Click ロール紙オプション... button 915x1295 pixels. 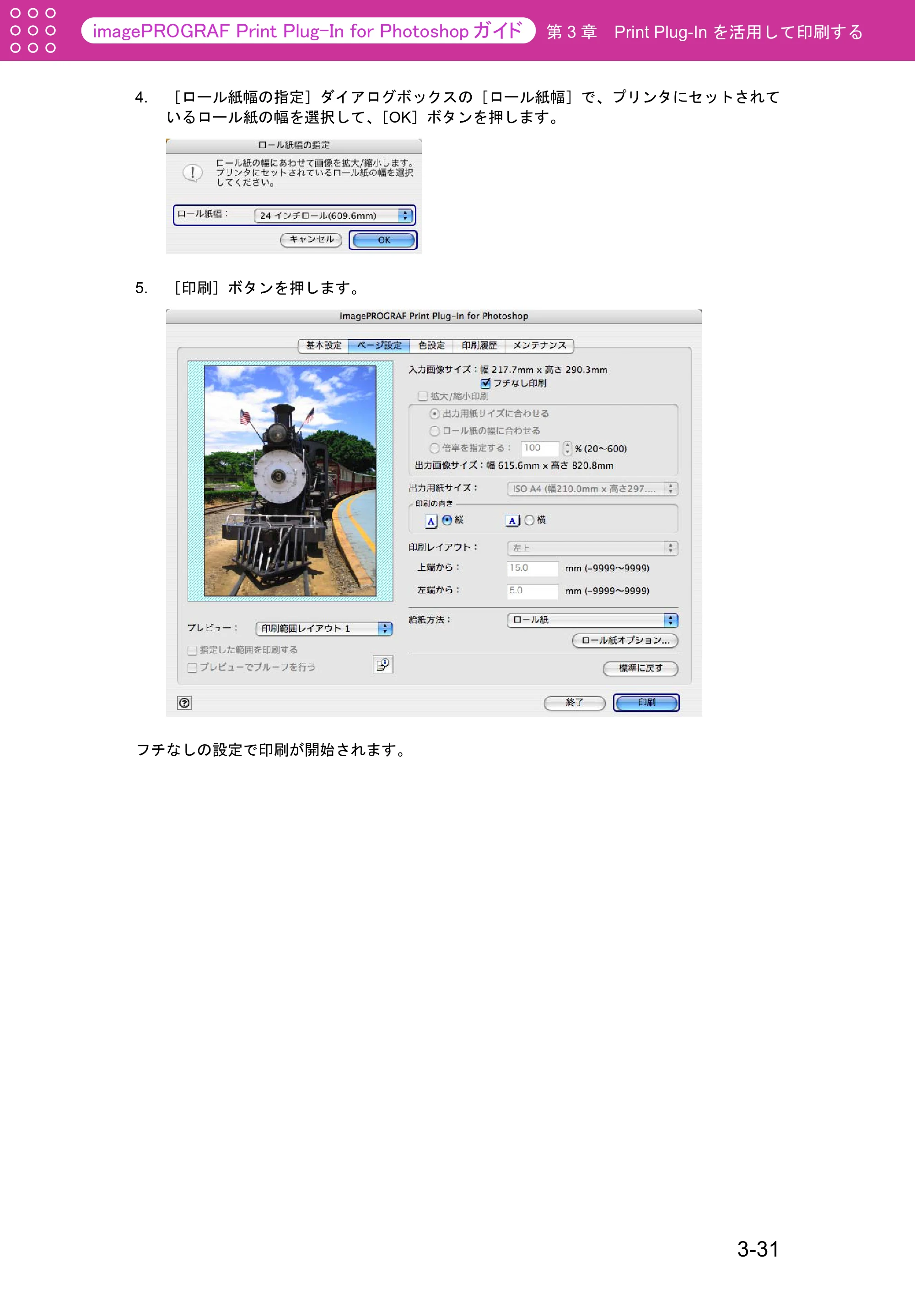[x=625, y=641]
